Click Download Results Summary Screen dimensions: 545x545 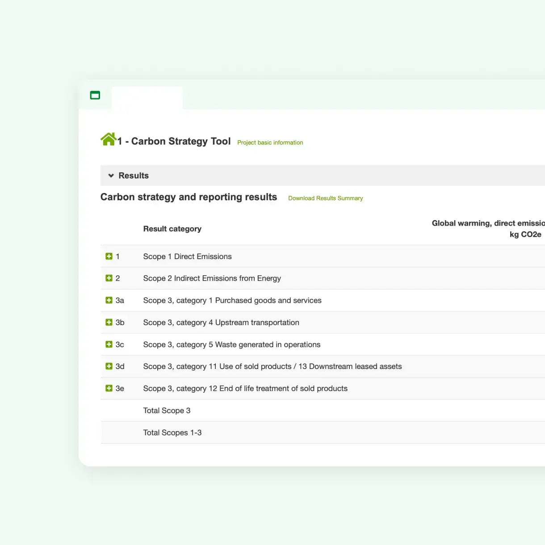click(325, 198)
